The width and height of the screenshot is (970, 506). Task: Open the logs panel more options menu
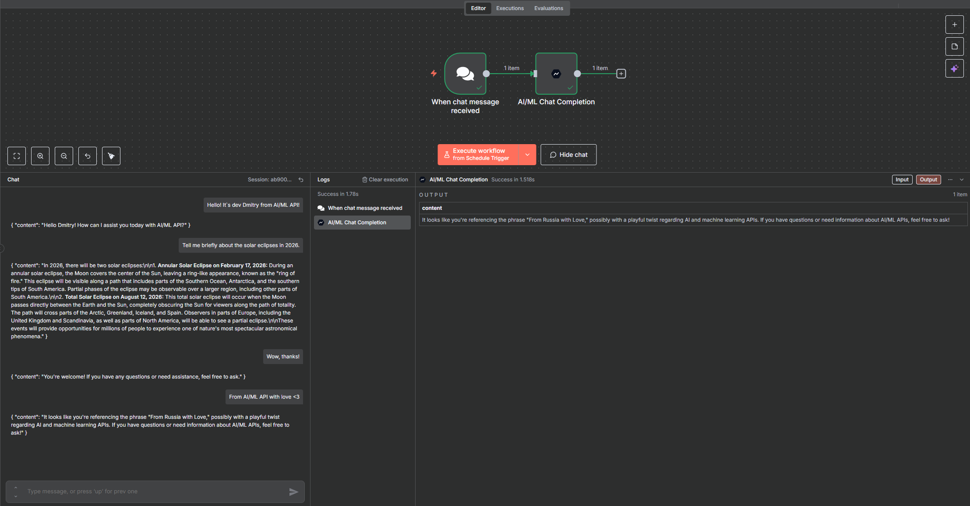pos(950,180)
